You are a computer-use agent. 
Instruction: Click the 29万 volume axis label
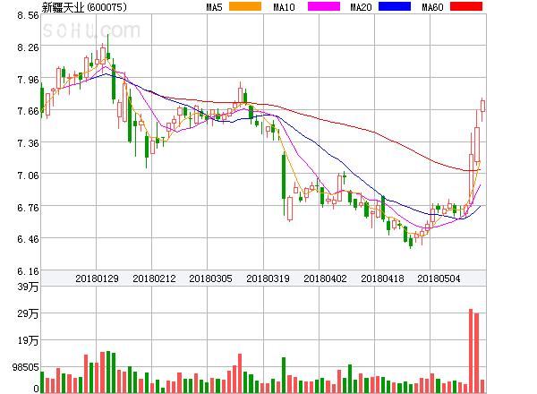[28, 313]
